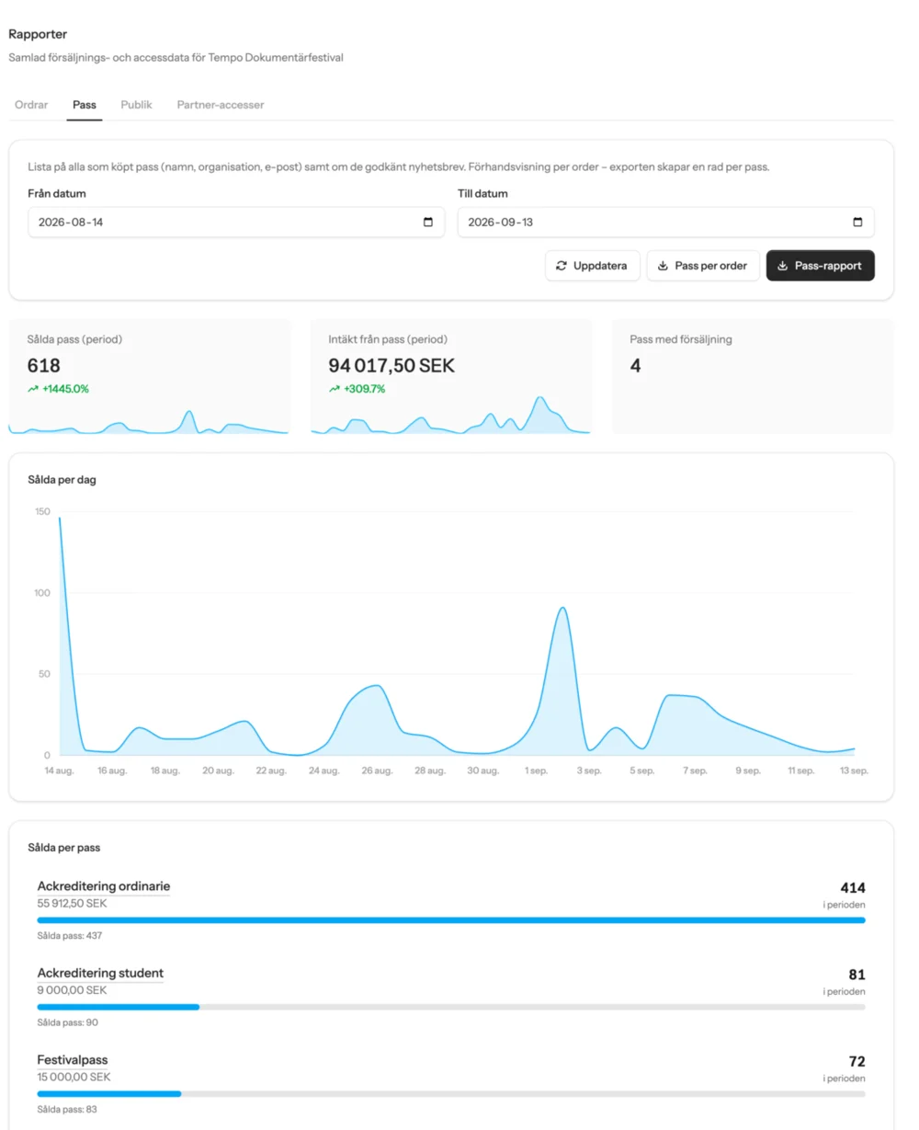Screen dimensions: 919x1130
Task: Click the Sålda per pass heading
Action: pyautogui.click(x=63, y=847)
